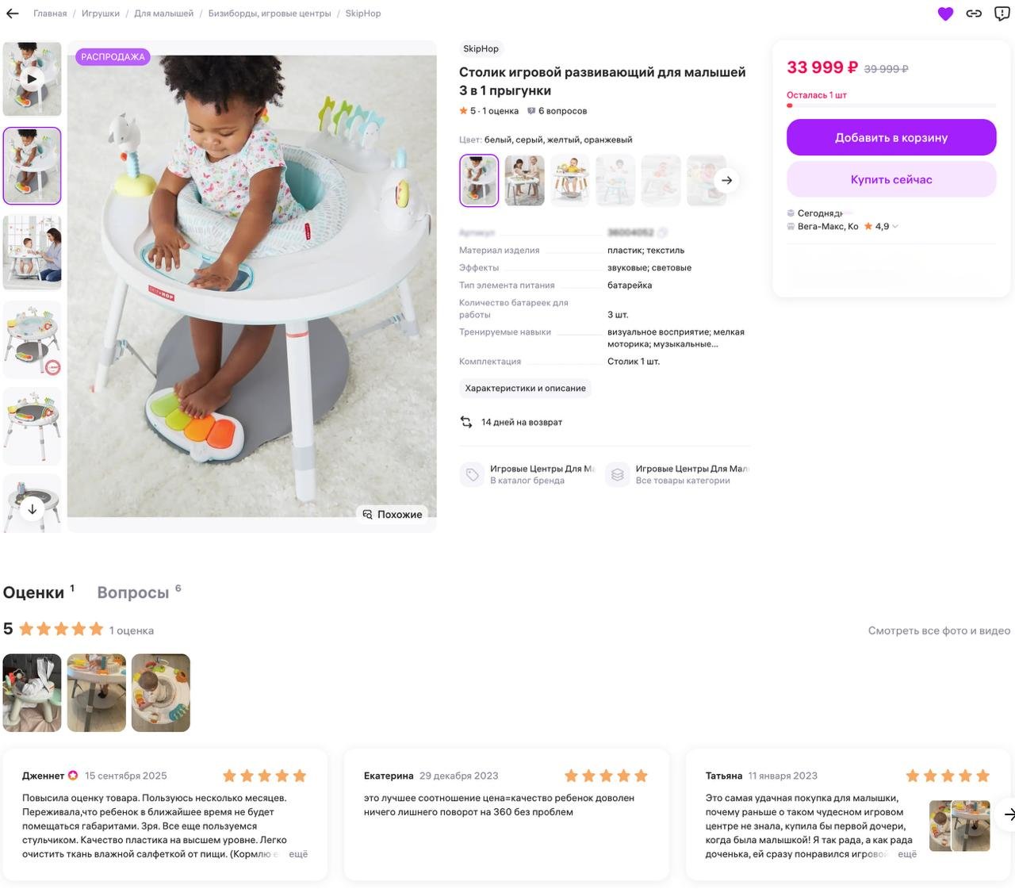1015x893 pixels.
Task: Open brand catalog tag icon
Action: click(x=472, y=474)
